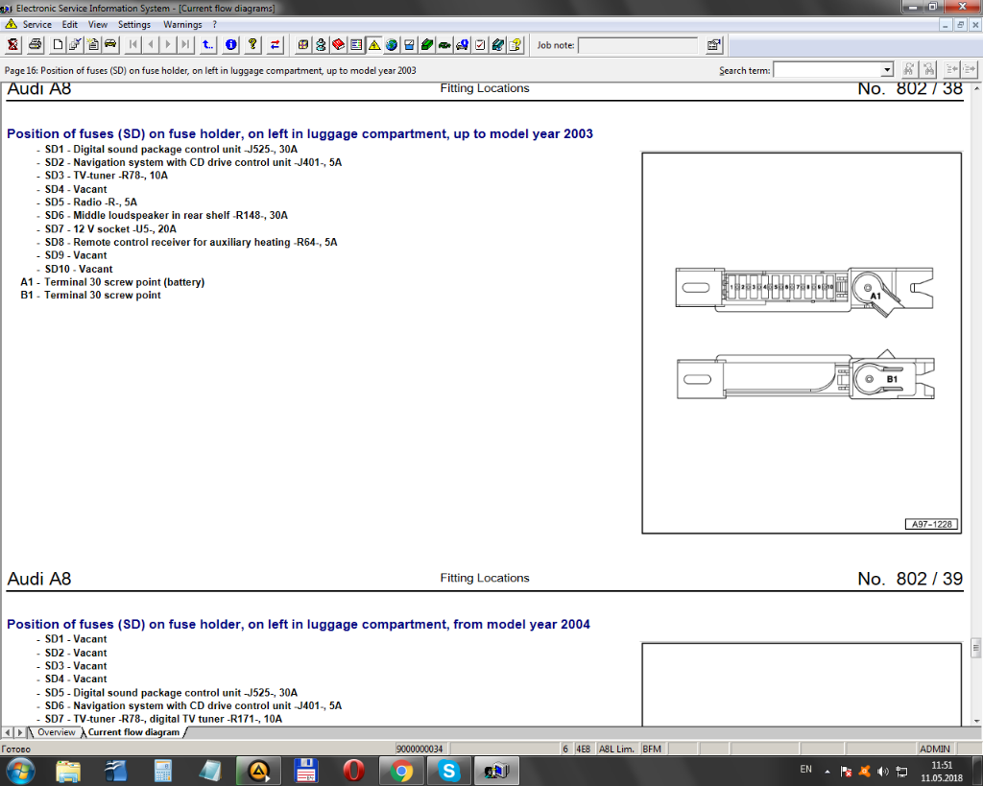This screenshot has width=983, height=786.
Task: Click the red book icon in toolbar
Action: (x=338, y=44)
